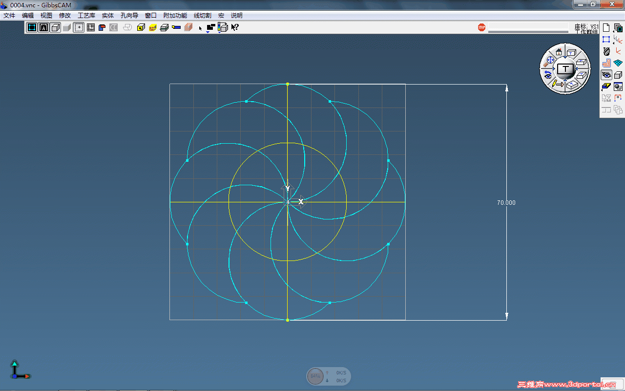Toggle the cyan geometry selection frame button
The width and height of the screenshot is (625, 391).
(32, 27)
